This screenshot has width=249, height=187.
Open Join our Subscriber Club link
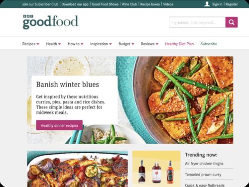click(x=40, y=4)
